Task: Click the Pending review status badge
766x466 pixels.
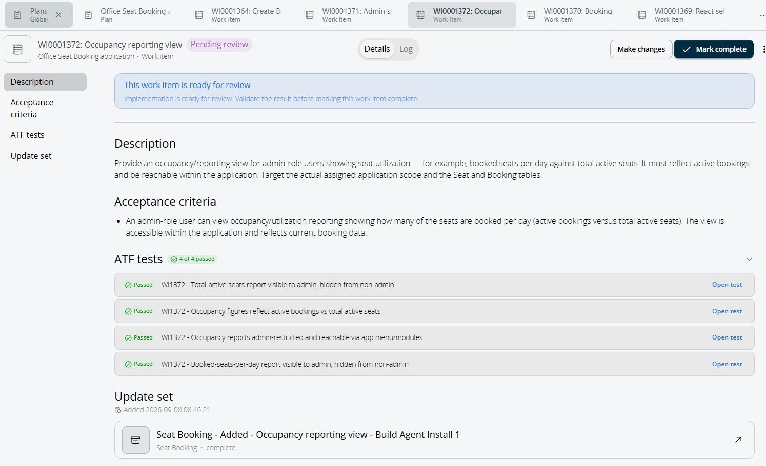Action: point(219,45)
